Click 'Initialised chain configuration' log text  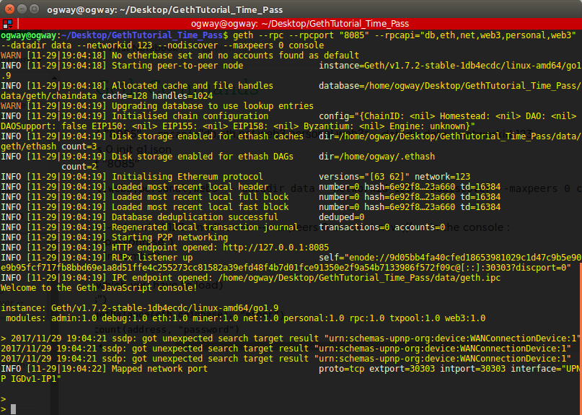190,116
